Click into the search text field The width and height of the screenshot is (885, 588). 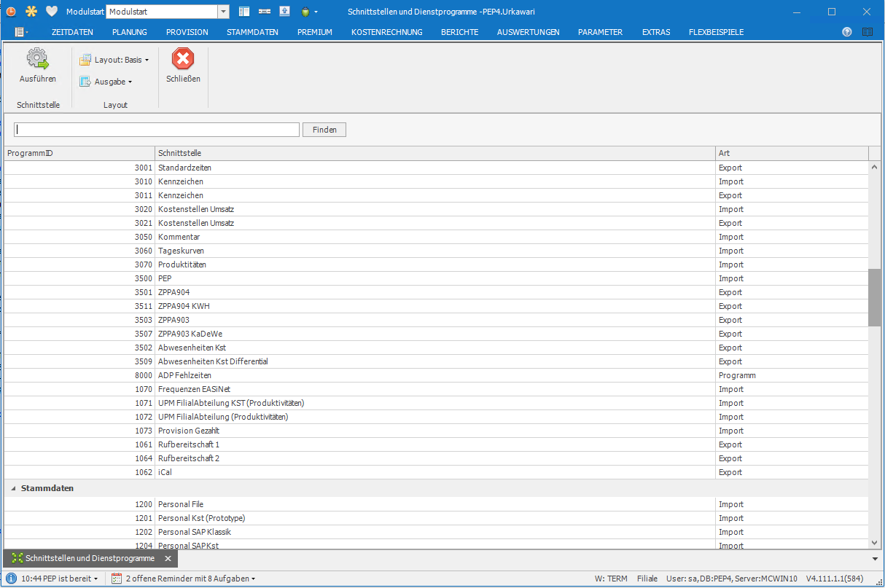(x=157, y=130)
